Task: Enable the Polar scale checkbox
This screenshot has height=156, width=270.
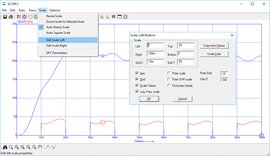Action: coord(169,73)
